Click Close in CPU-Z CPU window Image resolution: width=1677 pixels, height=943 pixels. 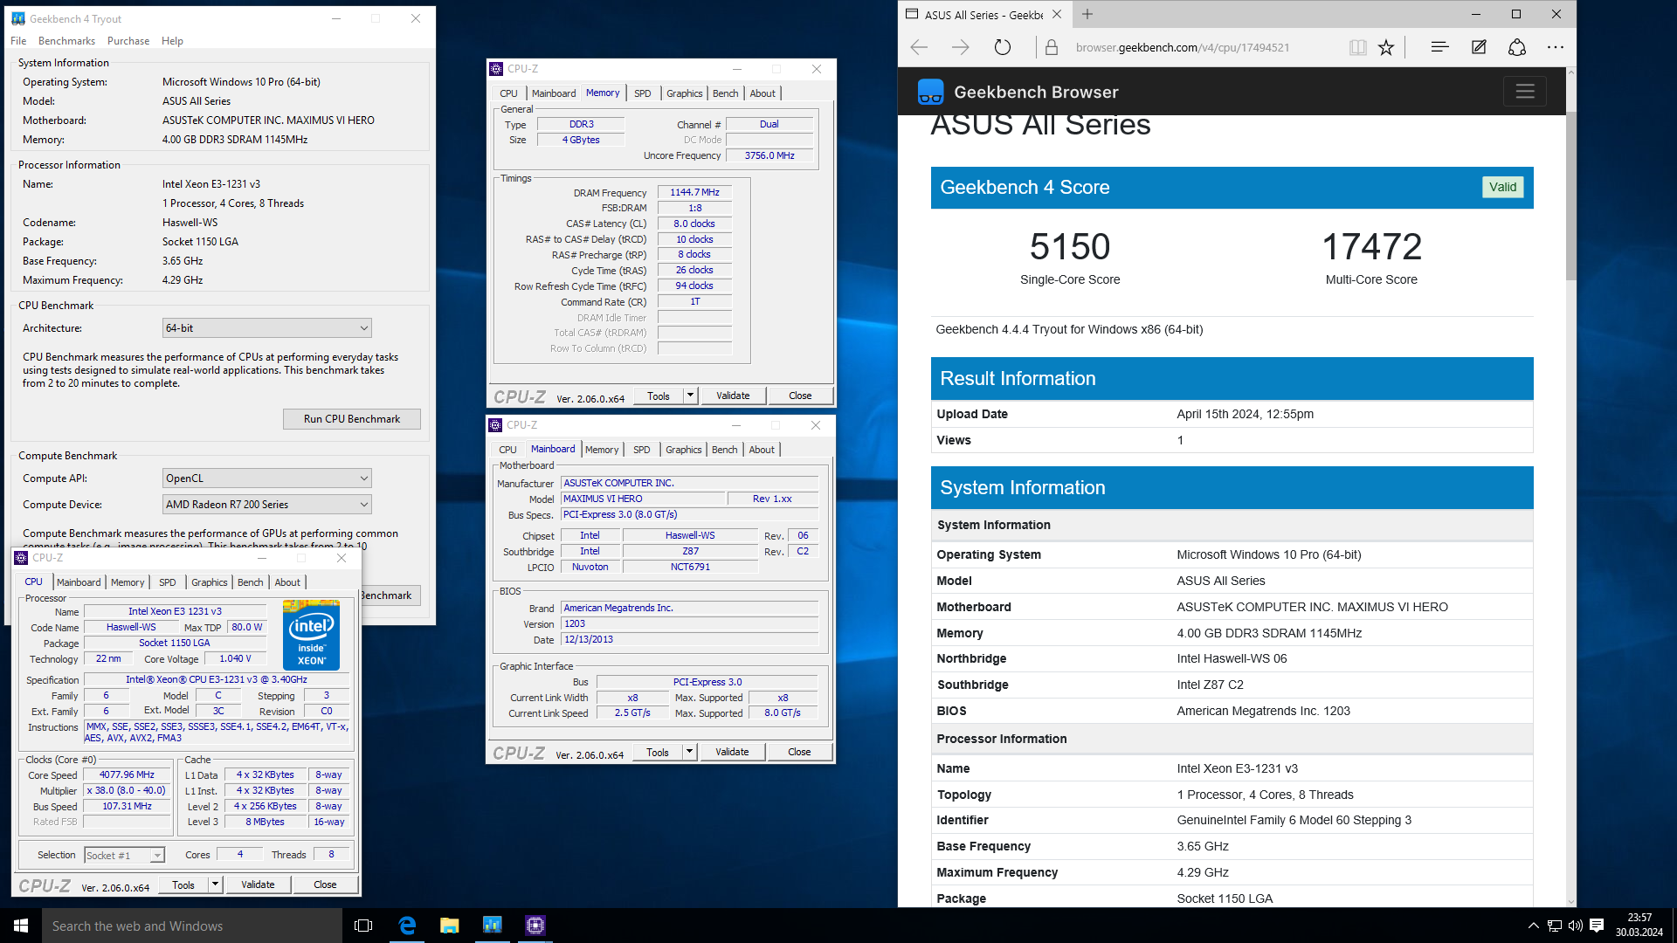click(x=325, y=884)
